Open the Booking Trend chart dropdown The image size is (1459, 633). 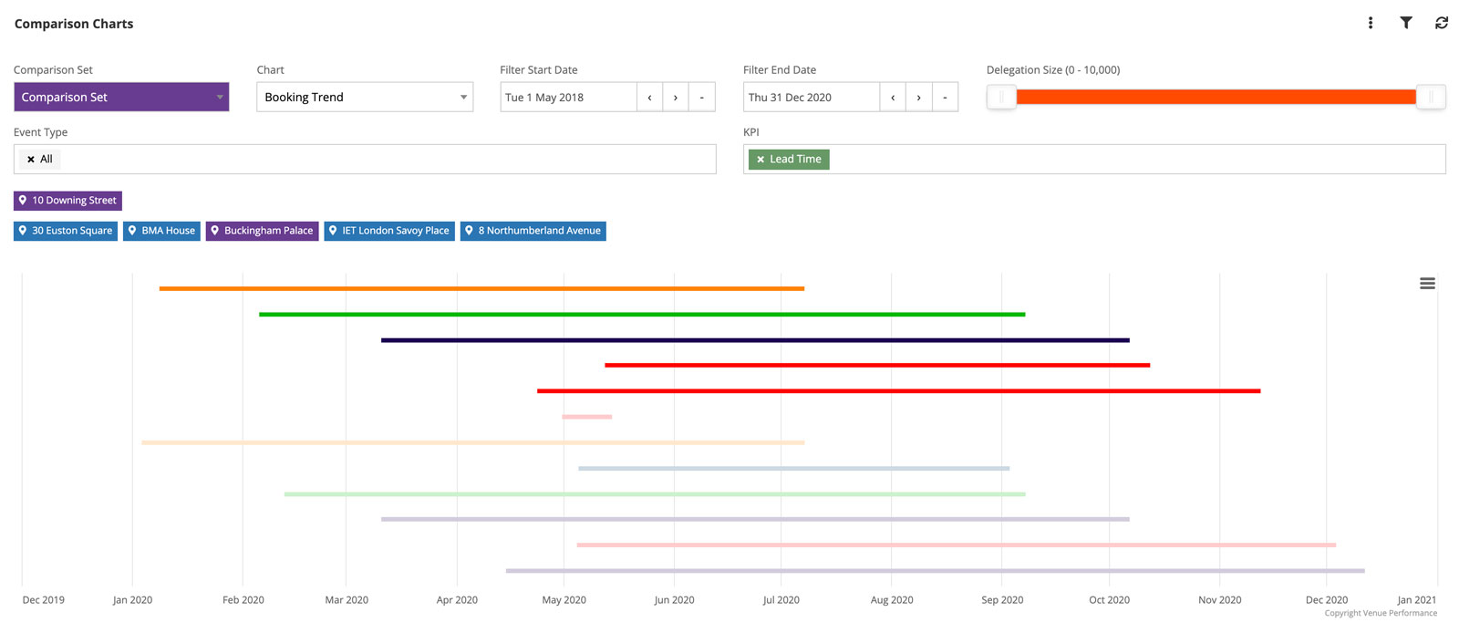tap(365, 98)
